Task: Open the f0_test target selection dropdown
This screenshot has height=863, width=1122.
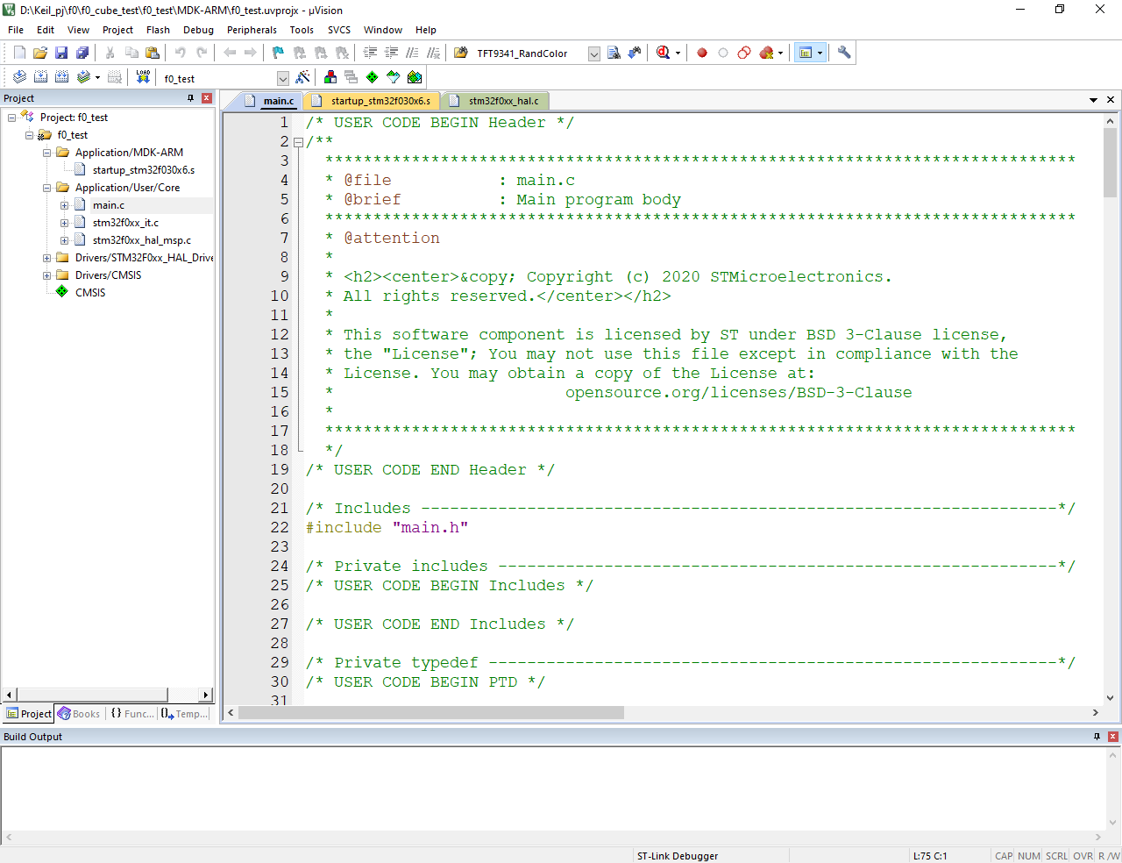Action: 282,79
